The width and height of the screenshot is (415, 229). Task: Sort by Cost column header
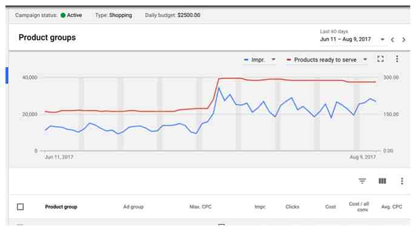point(330,207)
